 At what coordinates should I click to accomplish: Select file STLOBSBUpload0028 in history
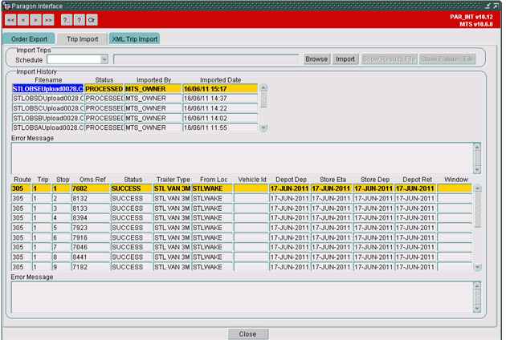[x=47, y=118]
